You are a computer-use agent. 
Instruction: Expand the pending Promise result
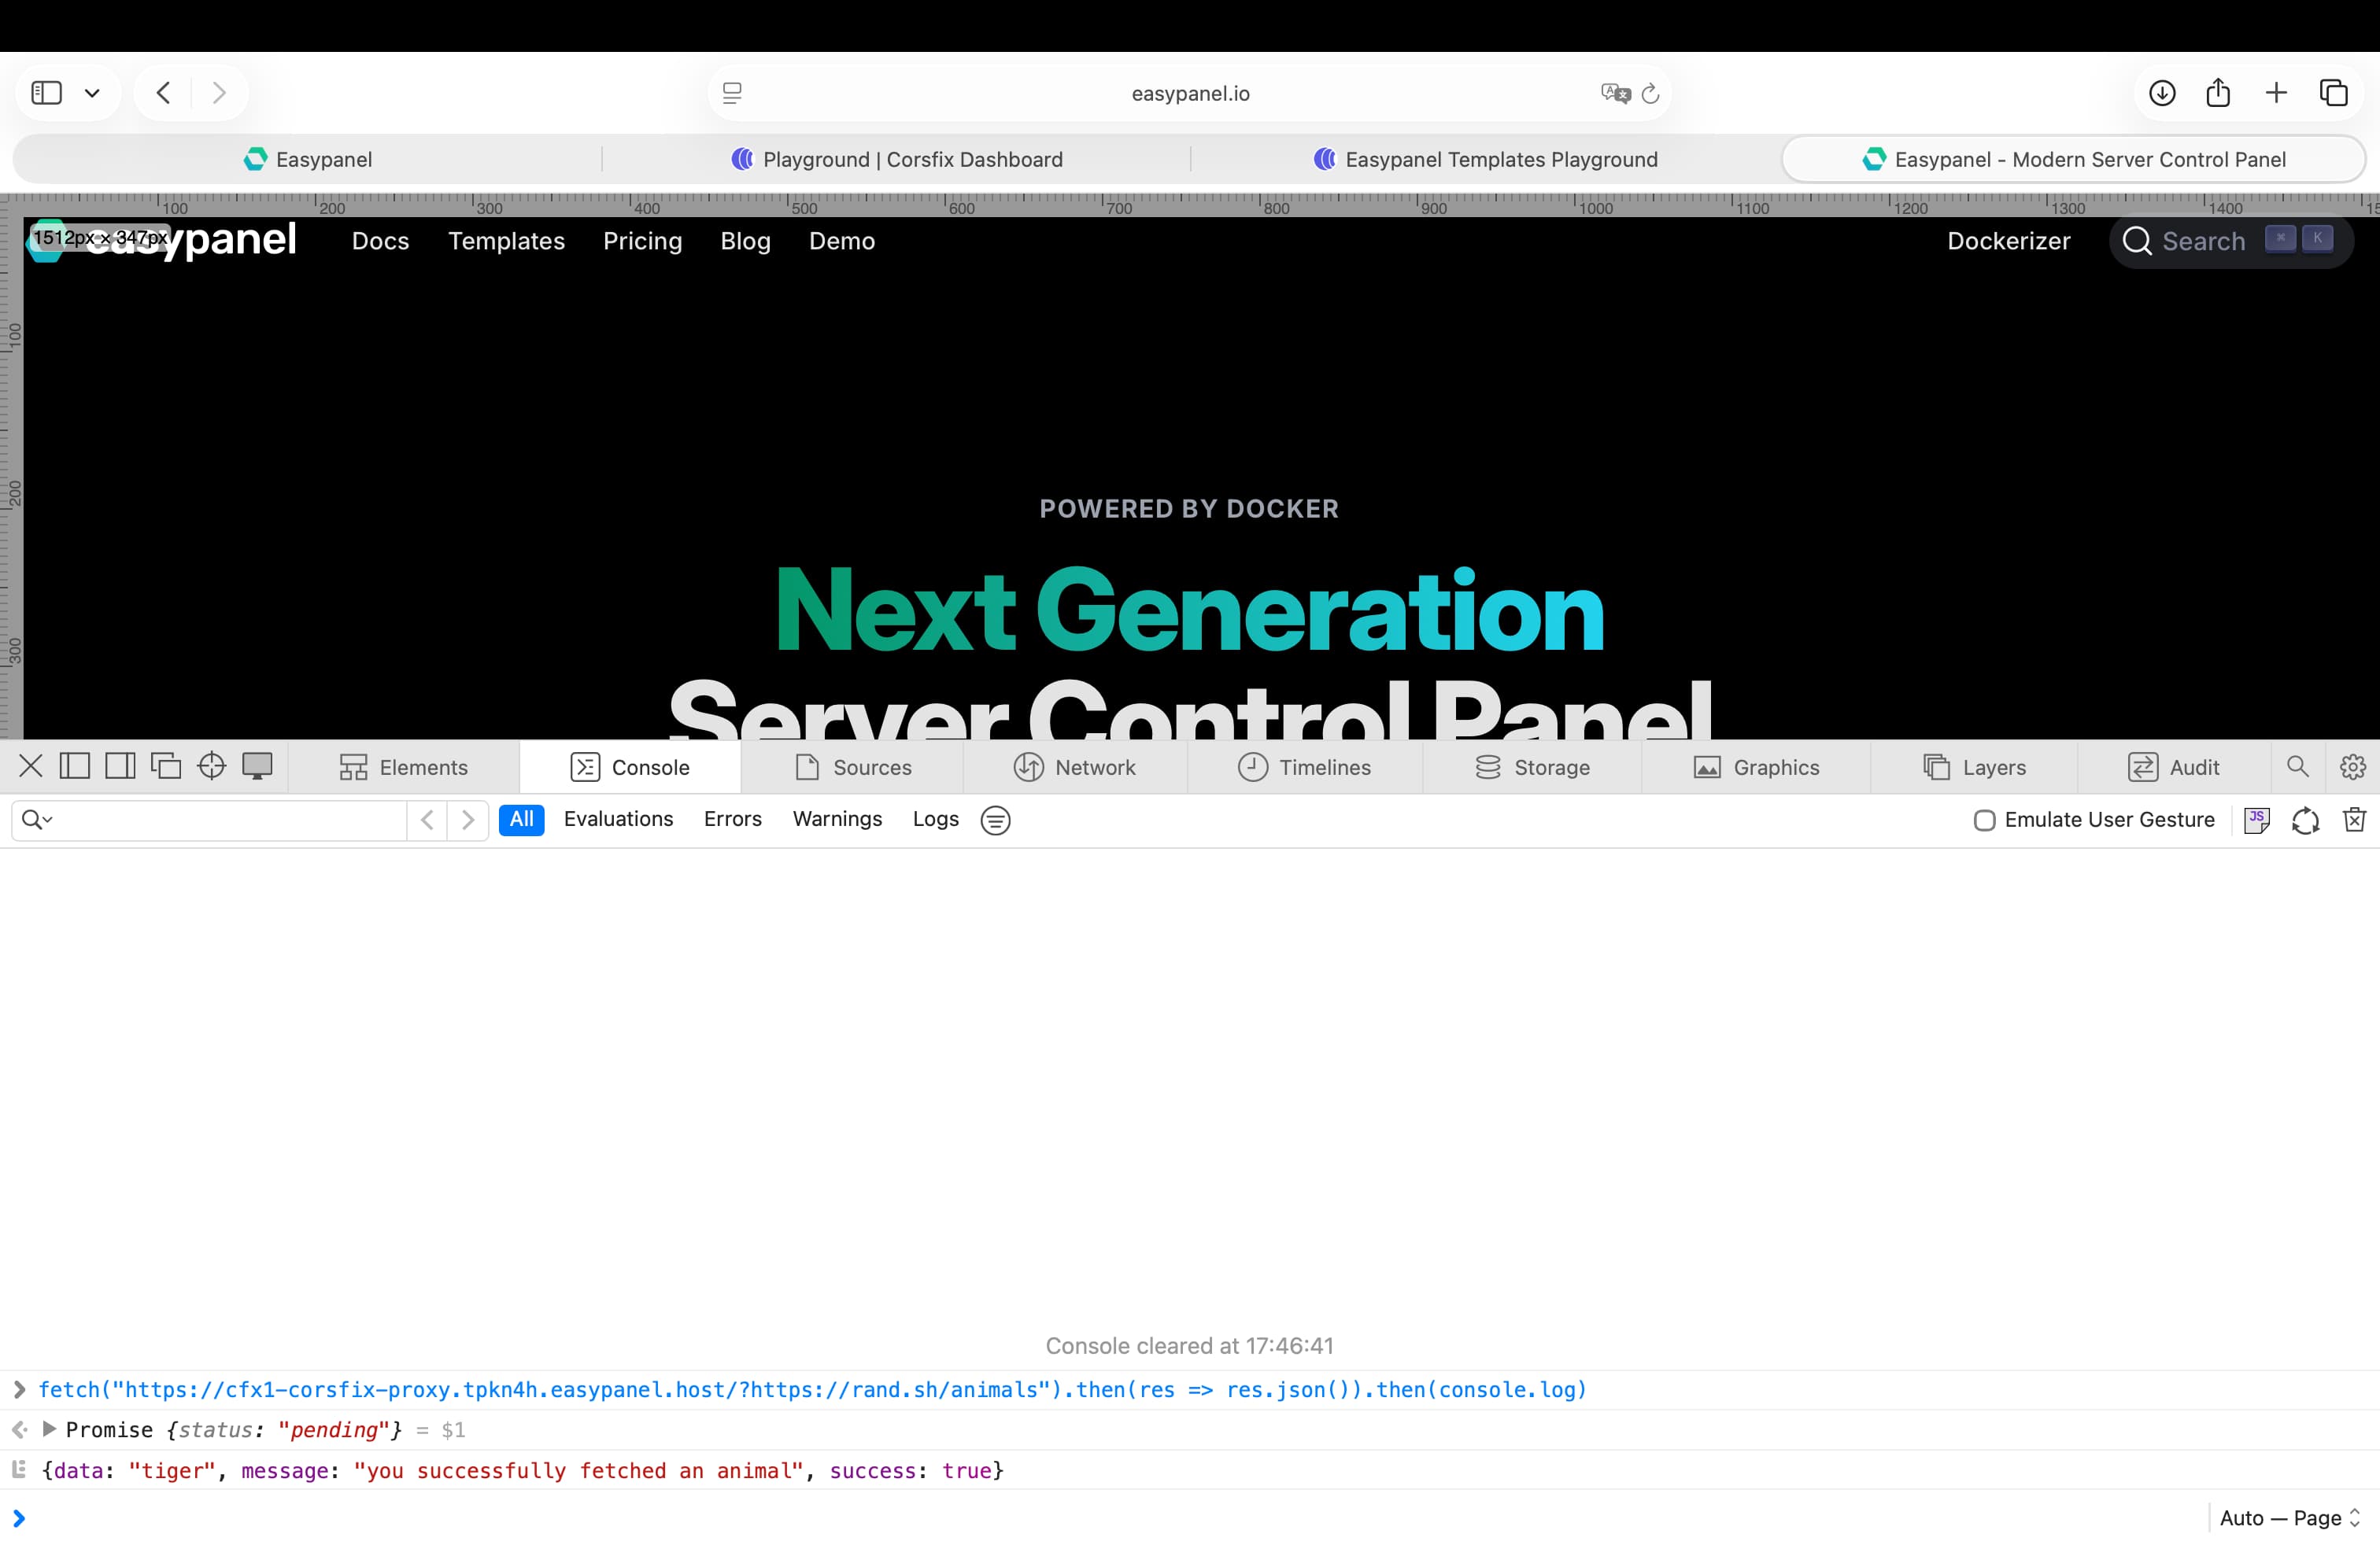[50, 1429]
